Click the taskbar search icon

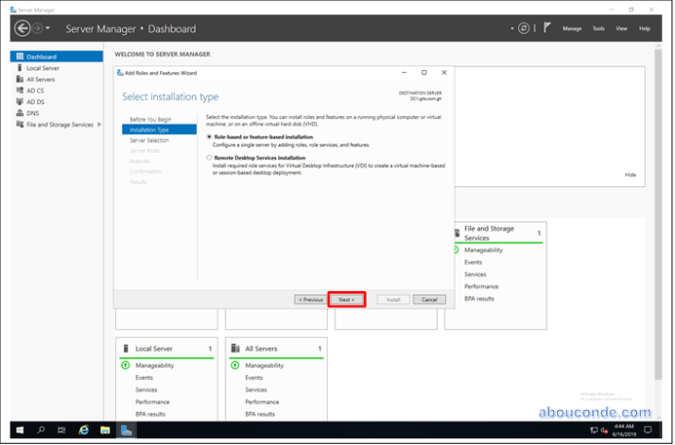[41, 430]
